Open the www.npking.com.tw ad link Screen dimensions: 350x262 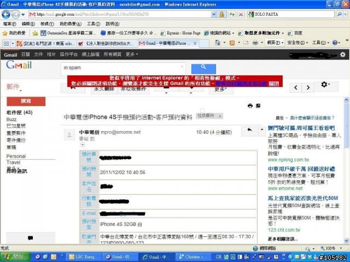pos(288,160)
